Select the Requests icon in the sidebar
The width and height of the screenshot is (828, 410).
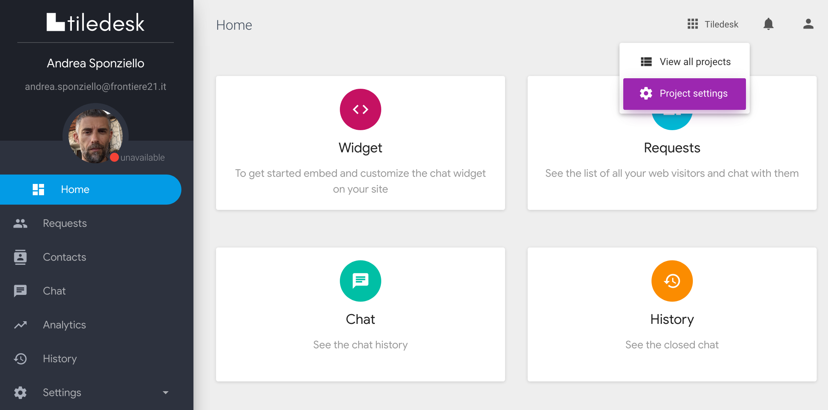[20, 223]
